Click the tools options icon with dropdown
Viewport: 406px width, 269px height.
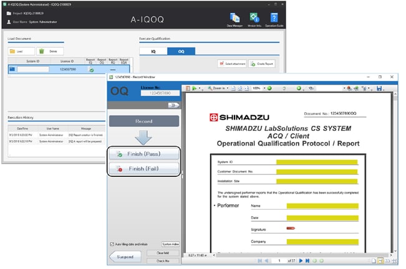[365, 88]
